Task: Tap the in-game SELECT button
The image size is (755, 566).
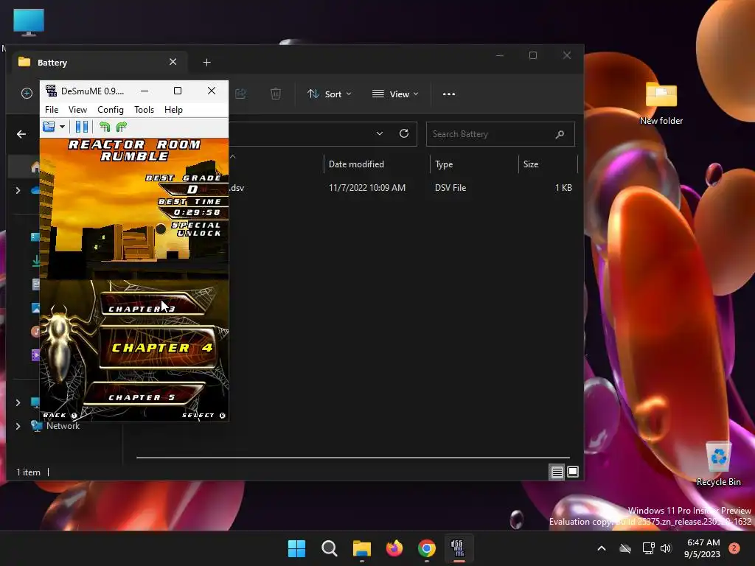Action: coord(203,415)
